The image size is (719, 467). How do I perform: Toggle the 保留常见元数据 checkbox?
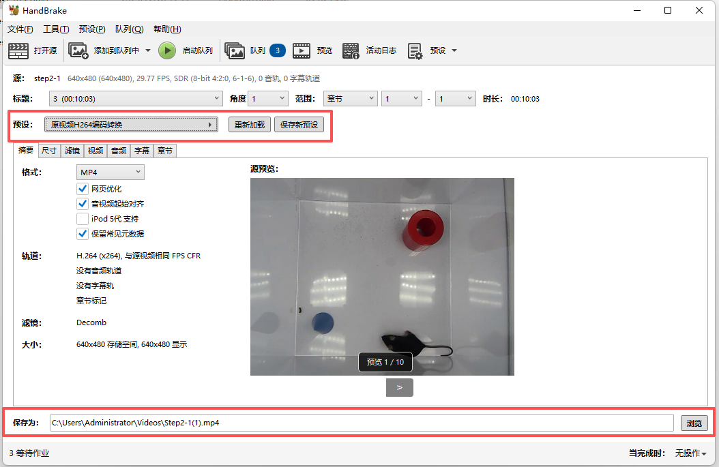83,234
